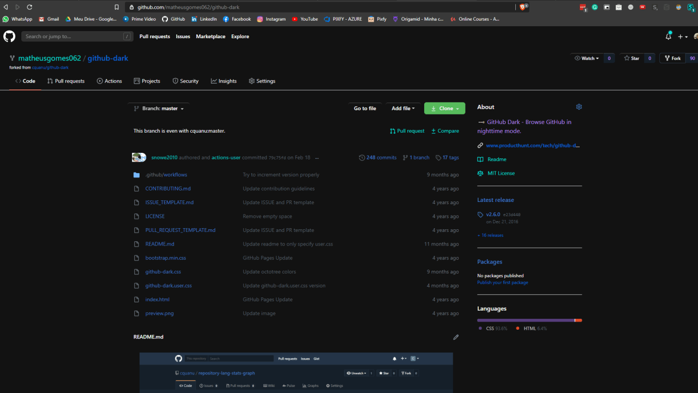Go back in the browser
Viewport: 698px width, 393px height.
(6, 7)
